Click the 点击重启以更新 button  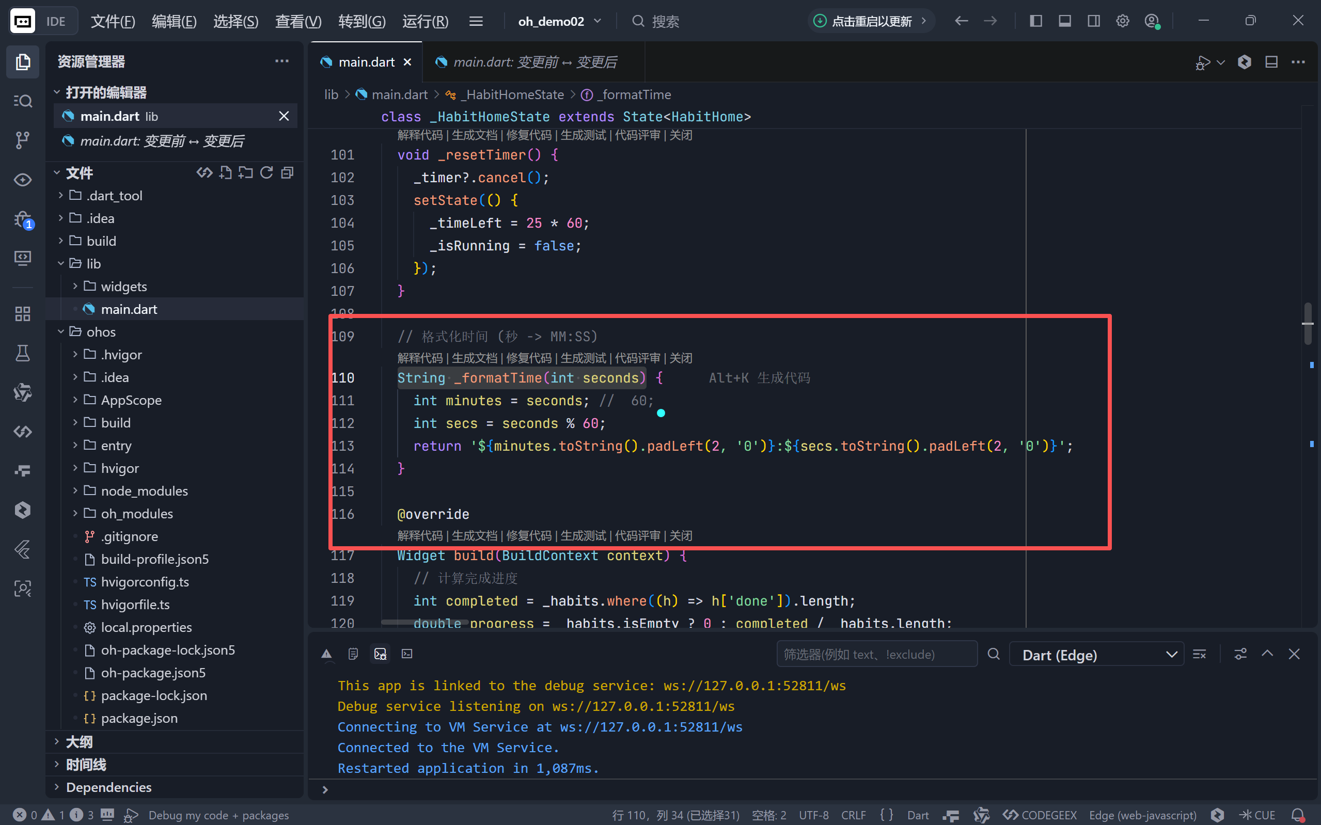point(871,21)
